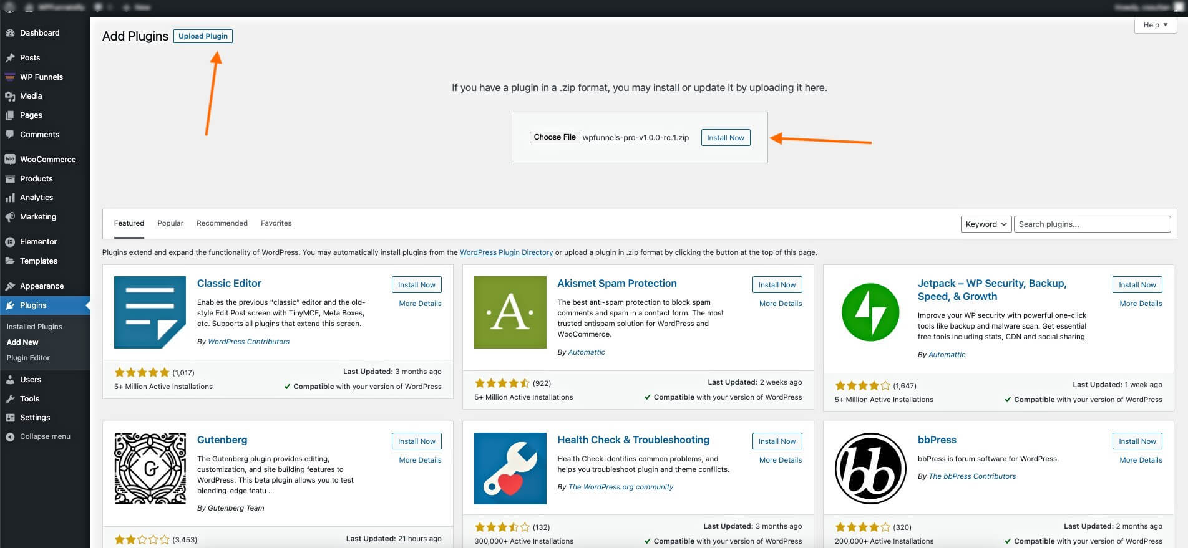This screenshot has width=1188, height=548.
Task: Open More Details for Classic Editor
Action: pos(420,304)
